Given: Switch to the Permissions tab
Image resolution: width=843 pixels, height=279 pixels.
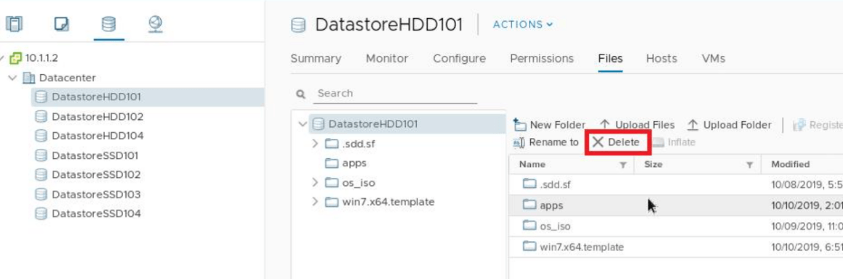Looking at the screenshot, I should [541, 58].
